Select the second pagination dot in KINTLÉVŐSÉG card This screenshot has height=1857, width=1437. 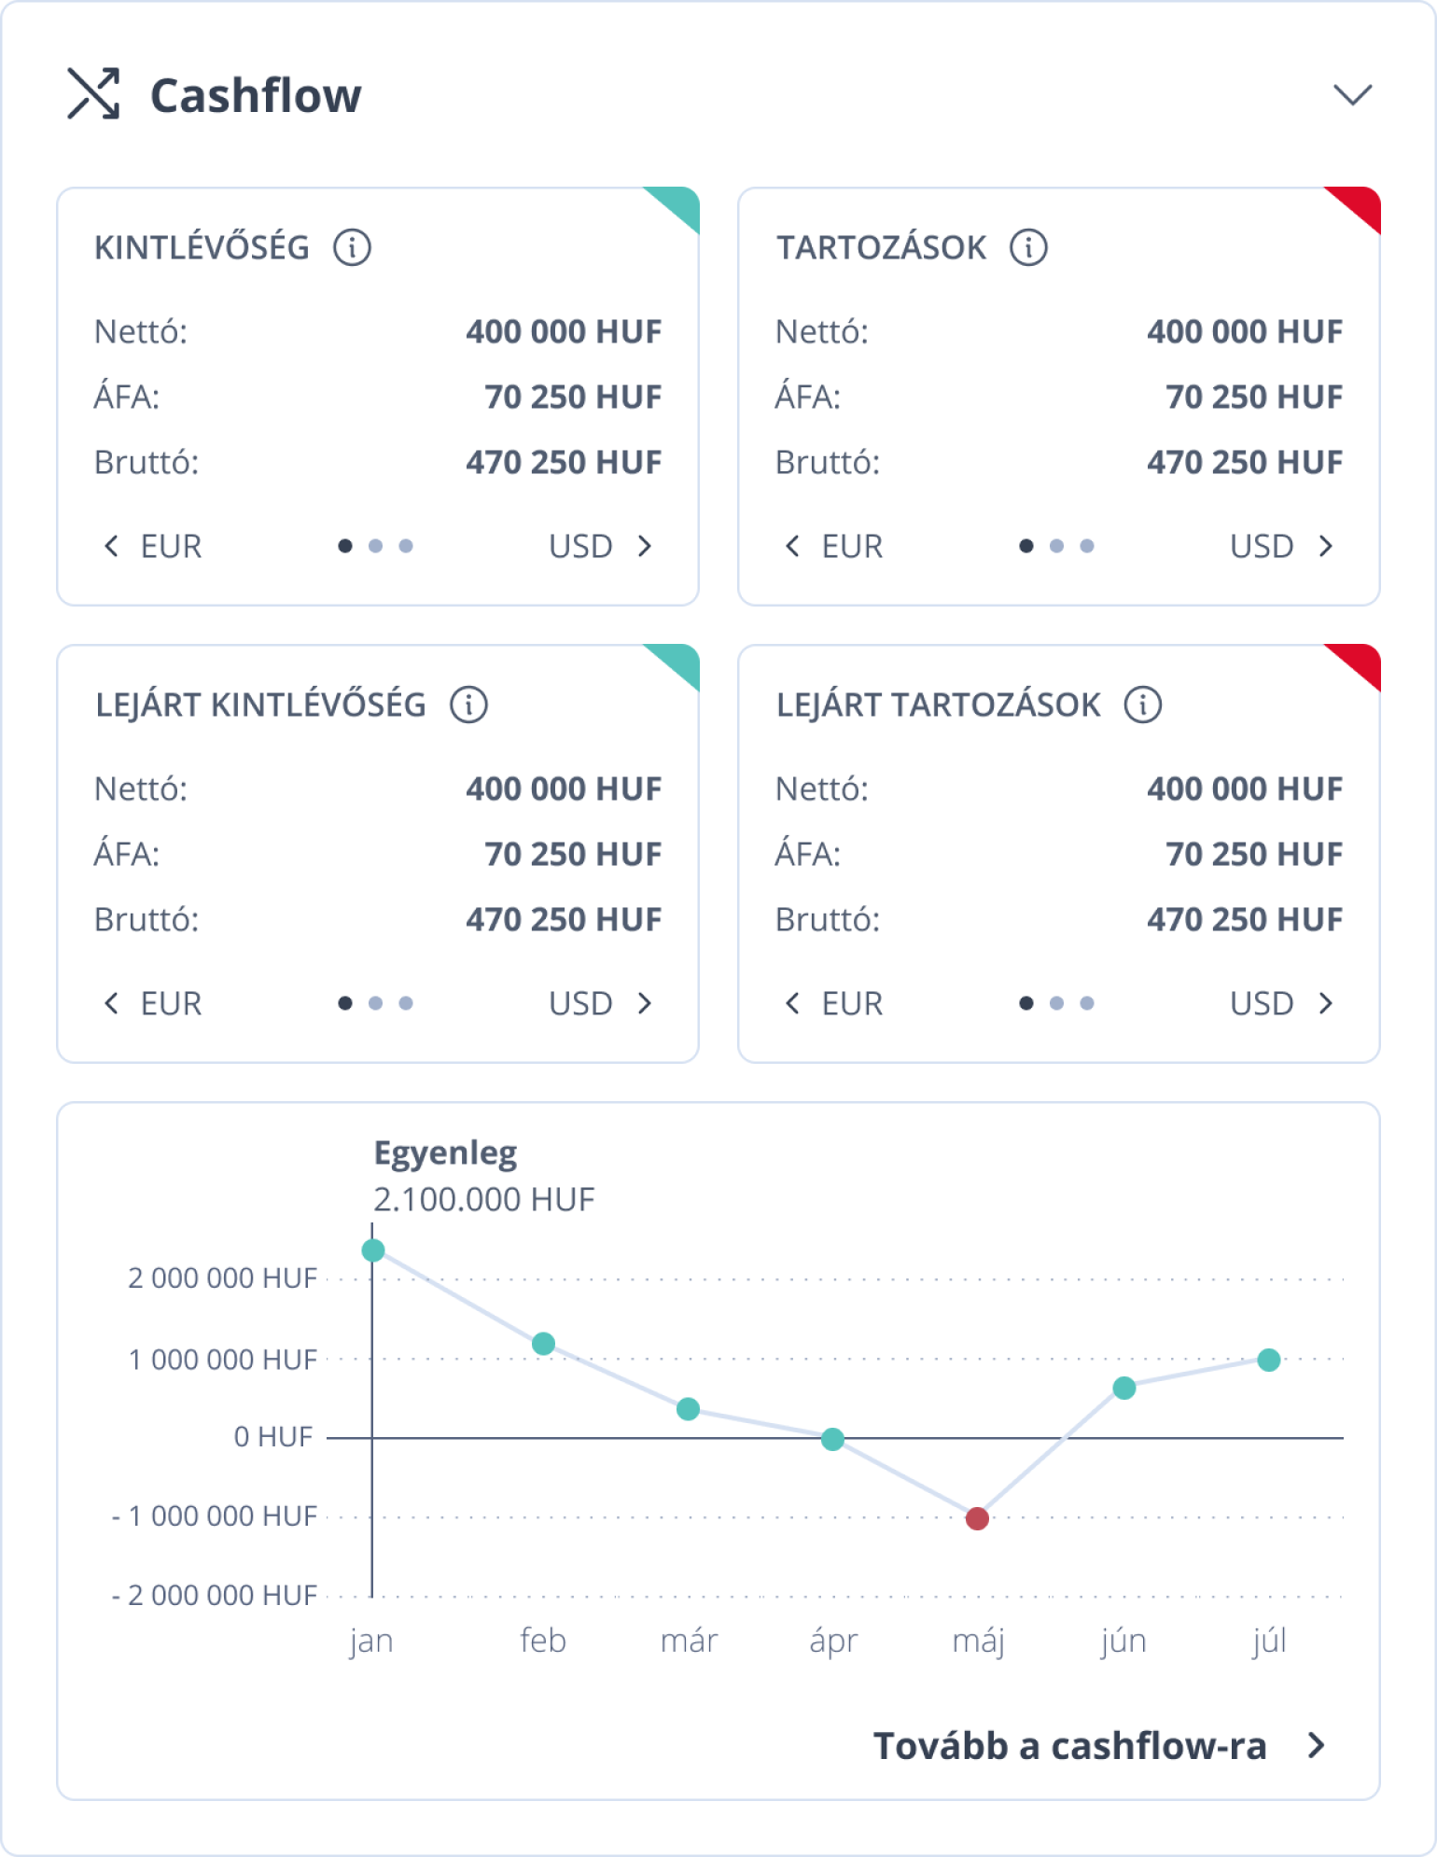click(375, 546)
